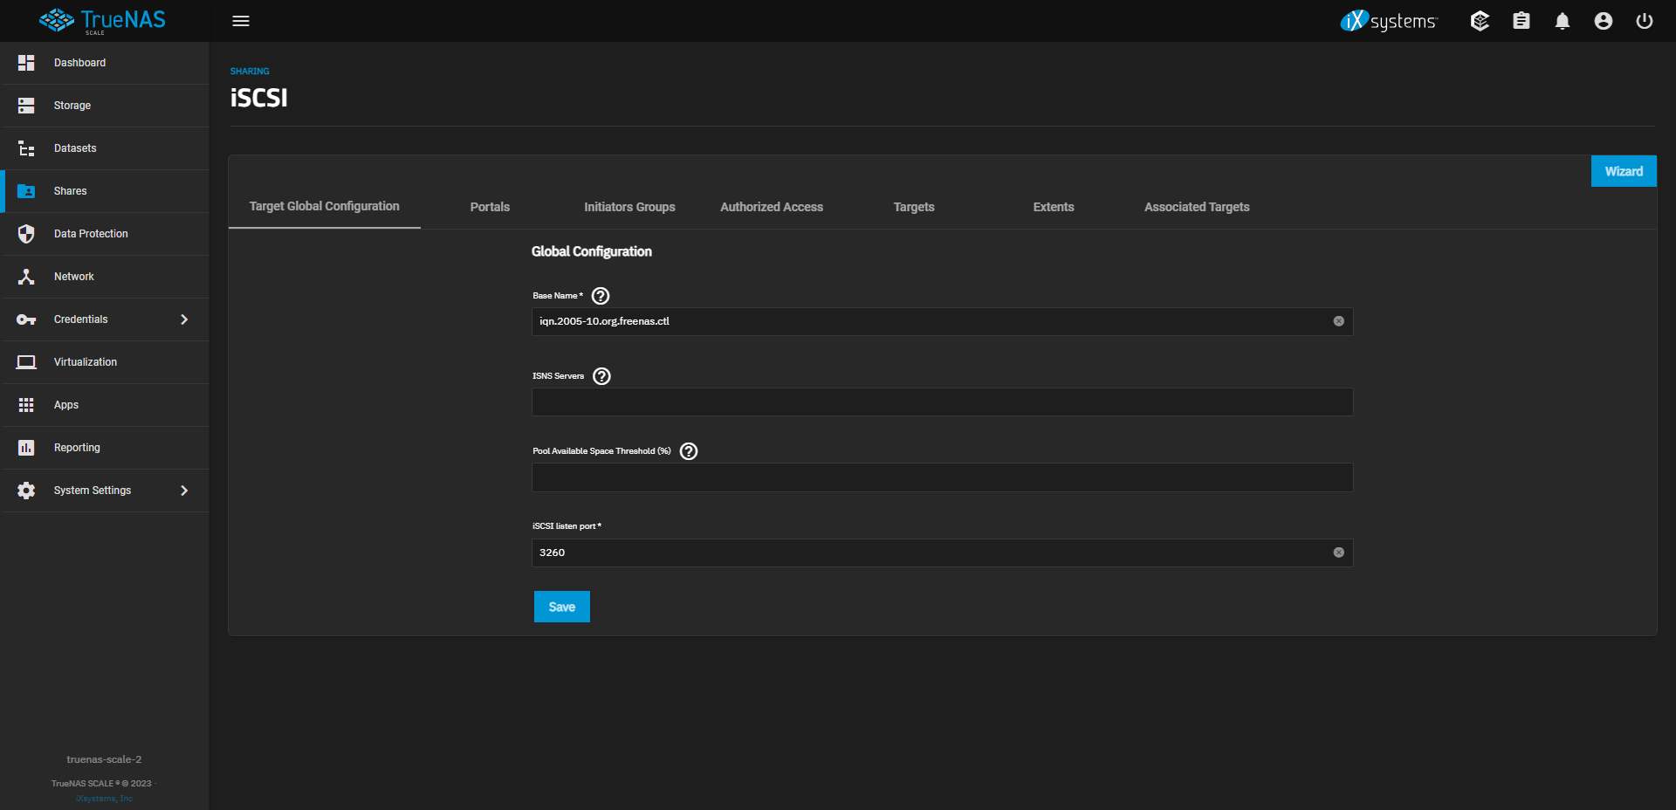This screenshot has width=1676, height=810.
Task: Click the power button icon
Action: [1644, 21]
